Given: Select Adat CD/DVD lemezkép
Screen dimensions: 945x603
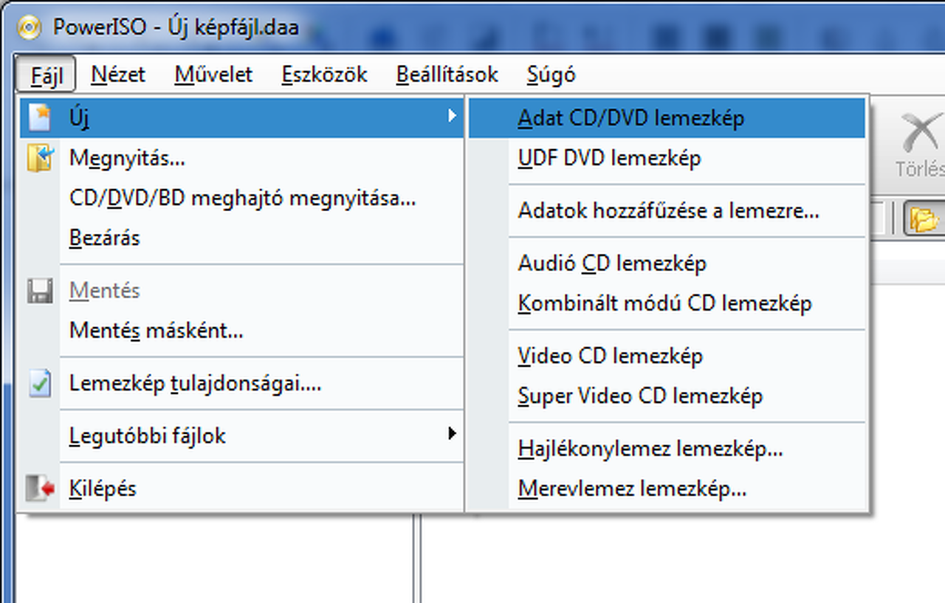Looking at the screenshot, I should pyautogui.click(x=667, y=118).
